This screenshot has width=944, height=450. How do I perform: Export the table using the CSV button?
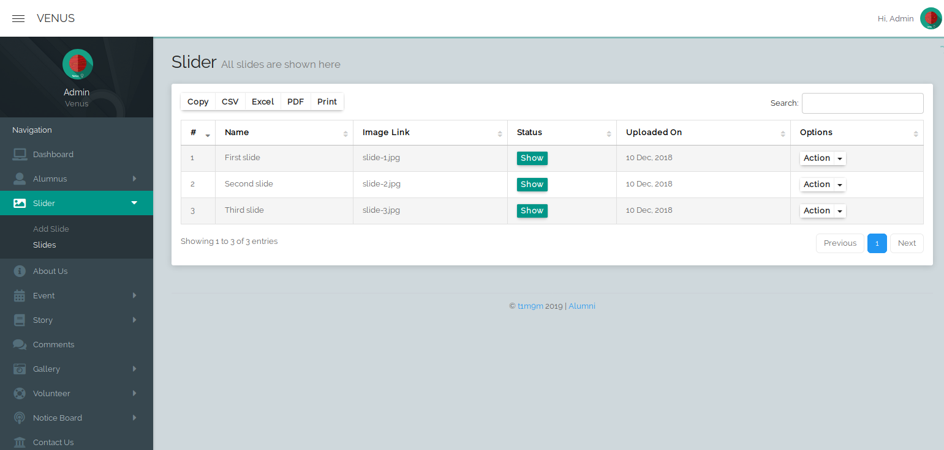tap(230, 101)
